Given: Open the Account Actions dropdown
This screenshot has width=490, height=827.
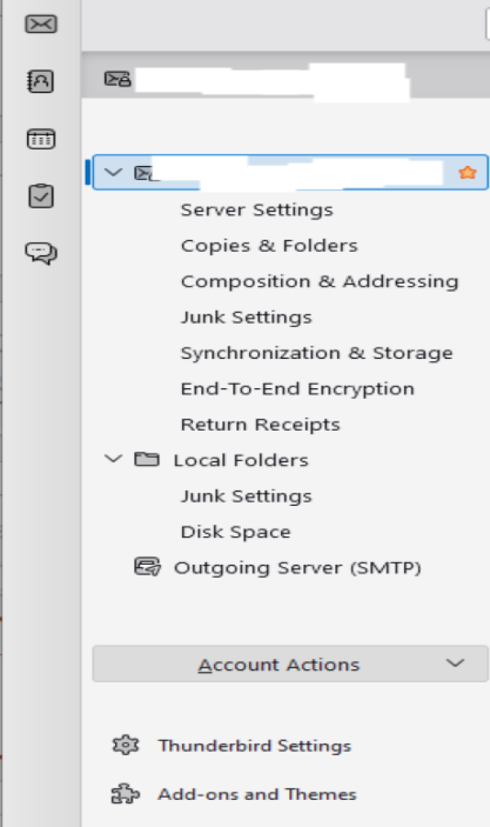Looking at the screenshot, I should [x=290, y=664].
